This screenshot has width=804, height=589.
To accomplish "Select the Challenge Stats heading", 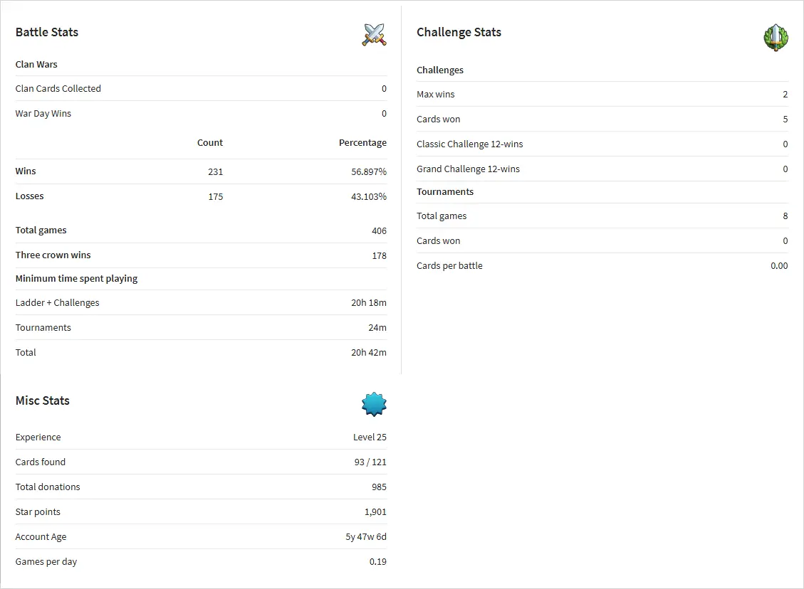I will [459, 32].
